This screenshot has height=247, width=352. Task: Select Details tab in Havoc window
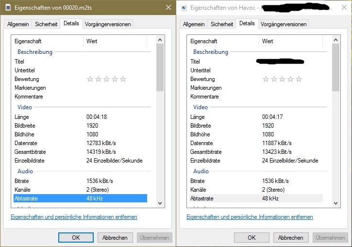247,23
